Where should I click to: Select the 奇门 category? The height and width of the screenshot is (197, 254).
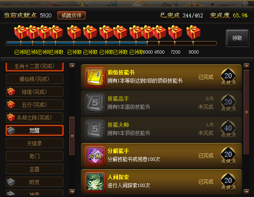pos(35,156)
